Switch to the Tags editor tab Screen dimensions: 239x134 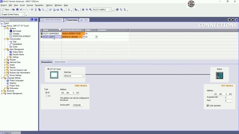pos(84,20)
